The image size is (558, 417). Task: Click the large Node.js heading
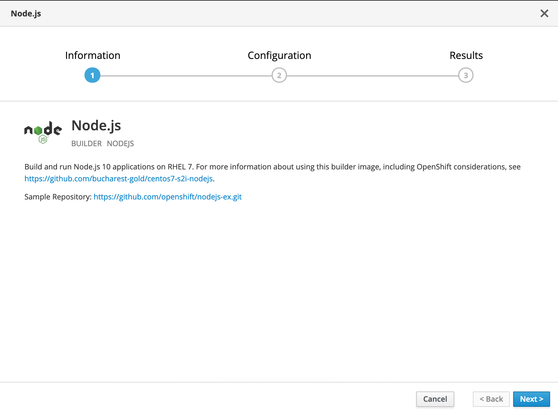tap(96, 126)
